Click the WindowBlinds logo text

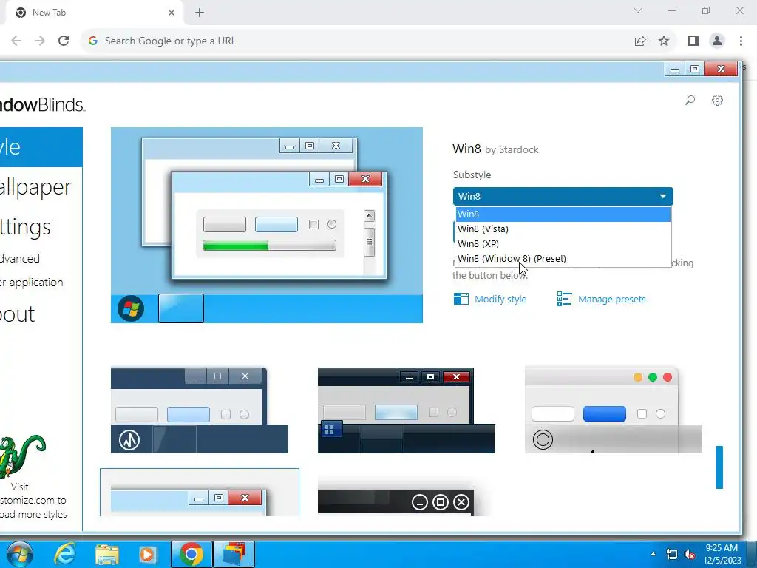(x=42, y=104)
